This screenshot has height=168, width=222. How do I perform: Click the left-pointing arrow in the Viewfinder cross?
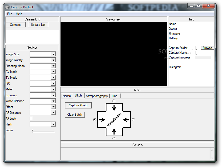[126, 120]
